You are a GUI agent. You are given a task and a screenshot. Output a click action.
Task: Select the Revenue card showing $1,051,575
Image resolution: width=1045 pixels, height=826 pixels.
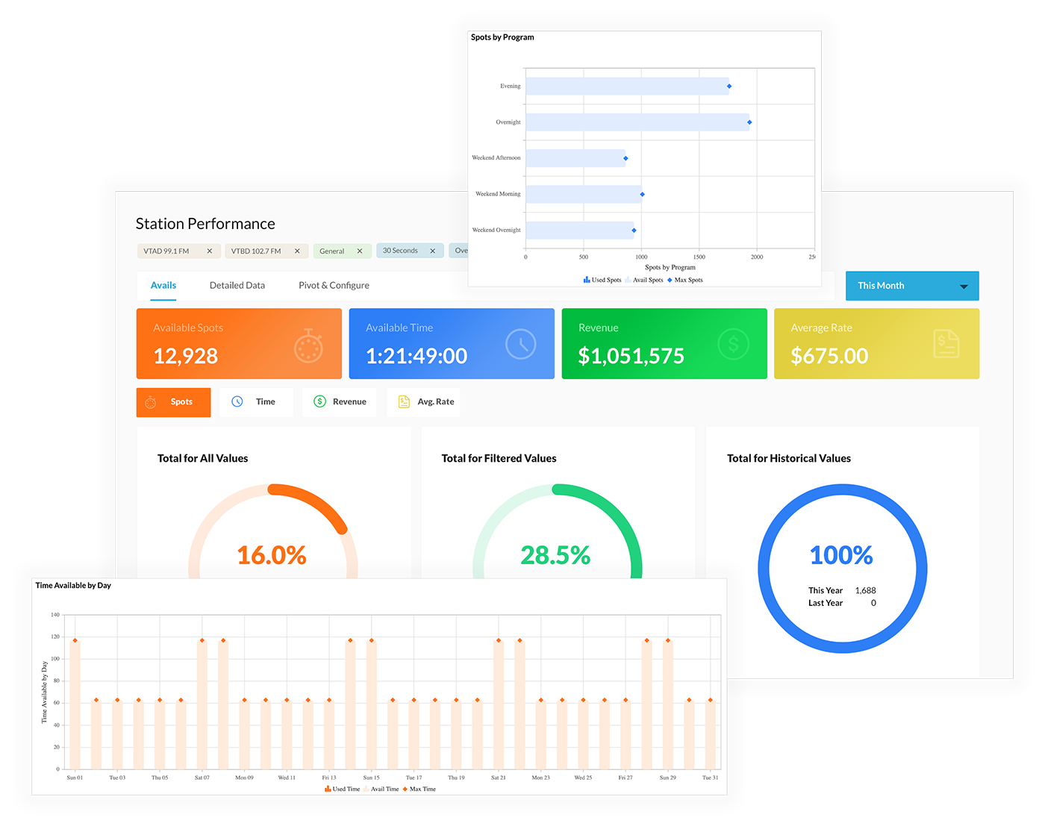[664, 344]
